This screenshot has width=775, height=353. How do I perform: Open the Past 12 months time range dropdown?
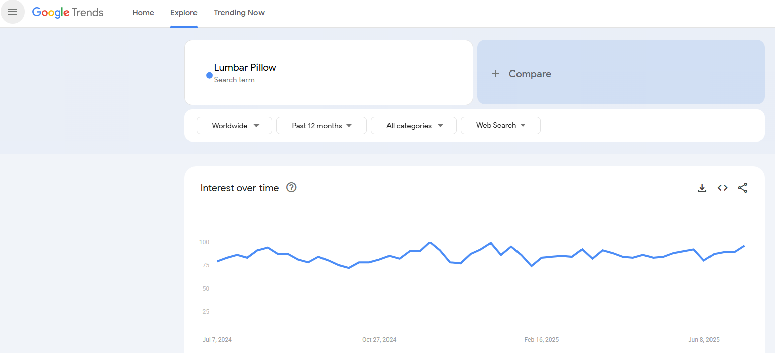pyautogui.click(x=321, y=126)
